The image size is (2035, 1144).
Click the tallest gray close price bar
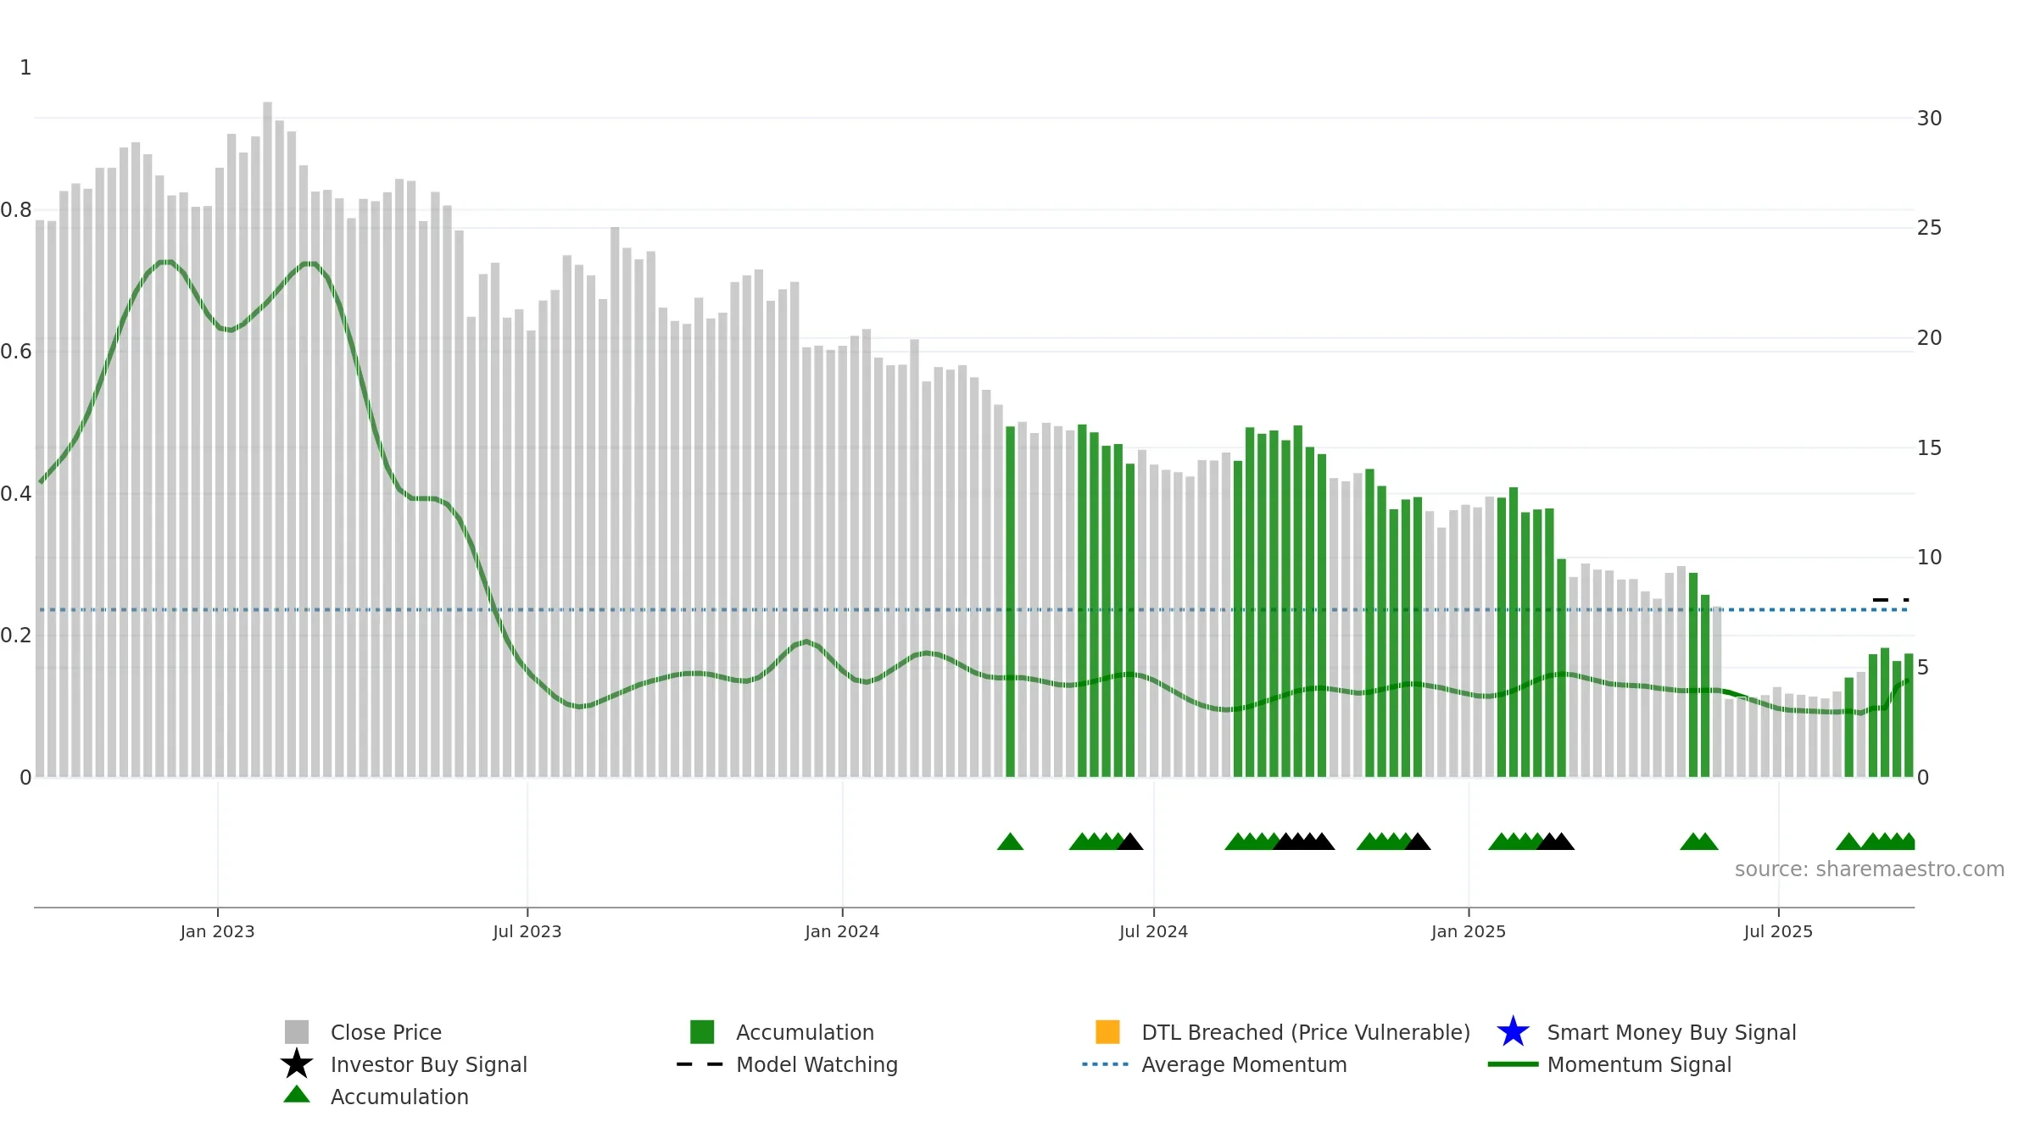pos(267,439)
